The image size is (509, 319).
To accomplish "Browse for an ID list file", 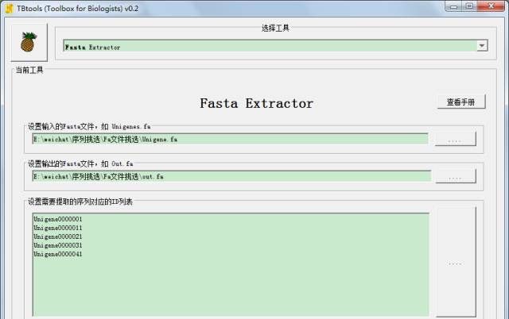I will pos(456,263).
